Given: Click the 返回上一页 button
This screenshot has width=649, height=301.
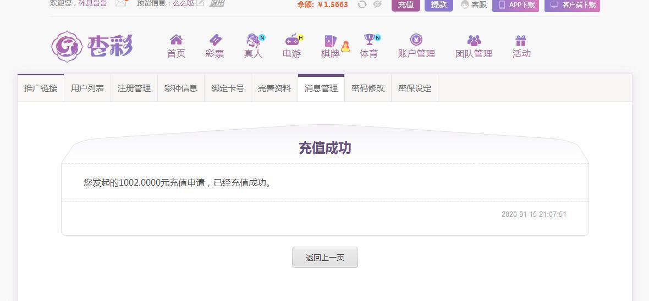Looking at the screenshot, I should pos(325,257).
